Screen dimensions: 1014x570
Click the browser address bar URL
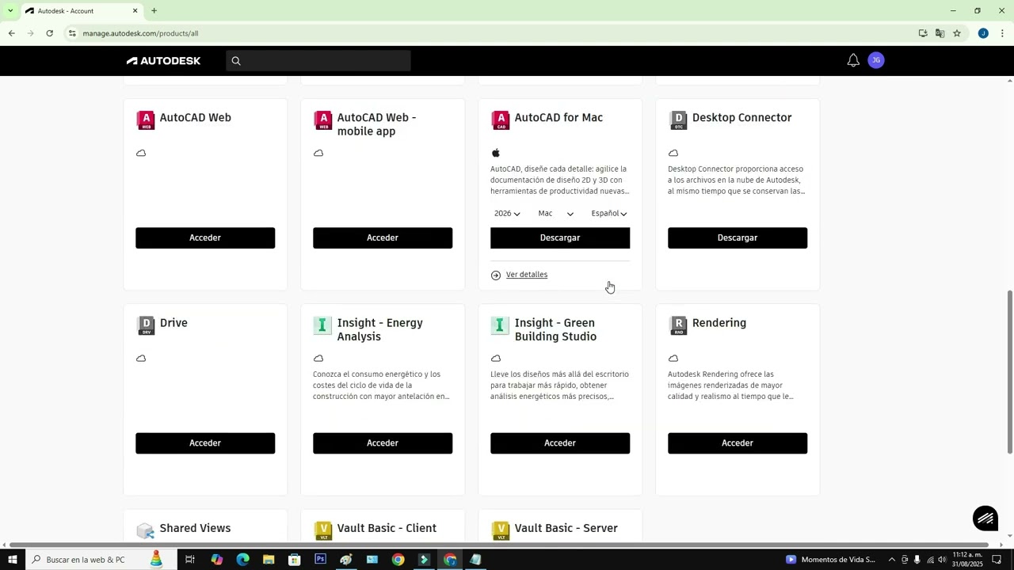(x=140, y=33)
